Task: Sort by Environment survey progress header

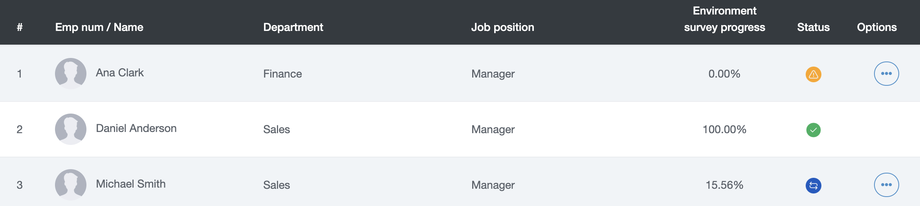Action: (x=724, y=19)
